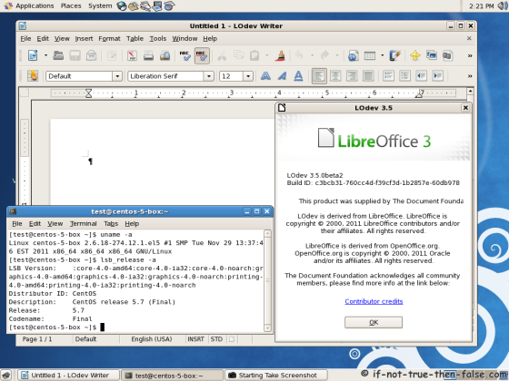Image resolution: width=509 pixels, height=381 pixels.
Task: Toggle Bold formatting letter icon
Action: tap(265, 76)
